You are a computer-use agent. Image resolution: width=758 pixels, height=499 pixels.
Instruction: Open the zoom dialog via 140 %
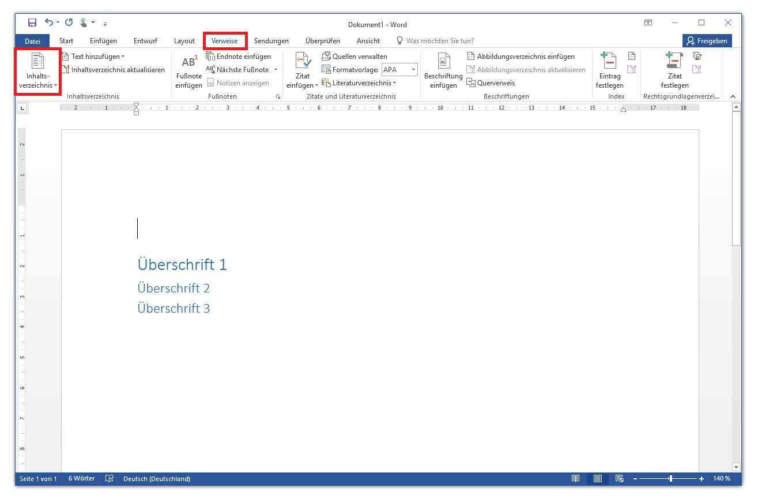coord(722,479)
